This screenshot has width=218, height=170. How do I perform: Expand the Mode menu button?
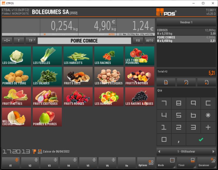tap(166, 163)
